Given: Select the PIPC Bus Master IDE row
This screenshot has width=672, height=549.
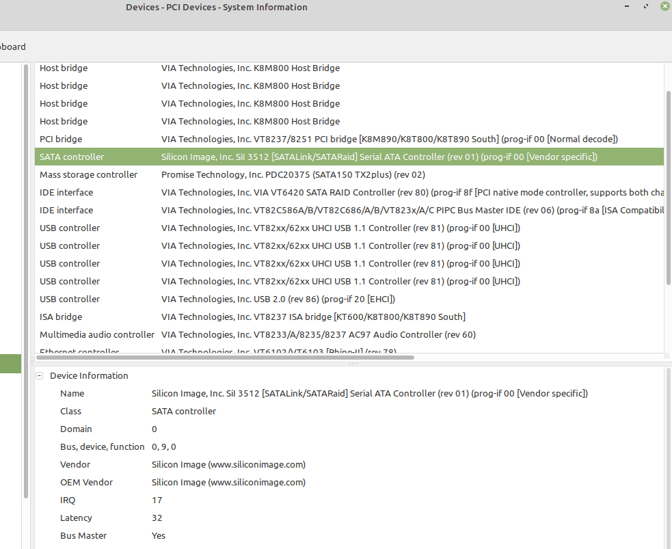Looking at the screenshot, I should point(349,211).
